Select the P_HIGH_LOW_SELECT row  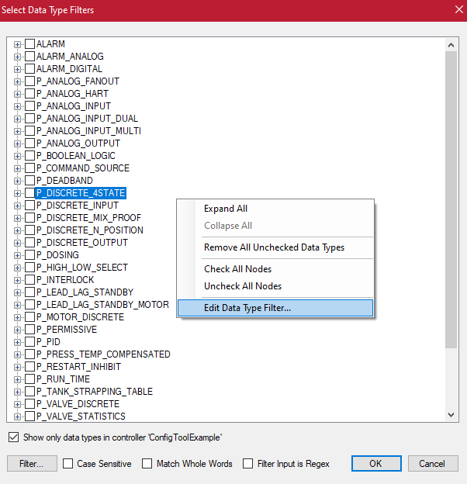tap(82, 268)
